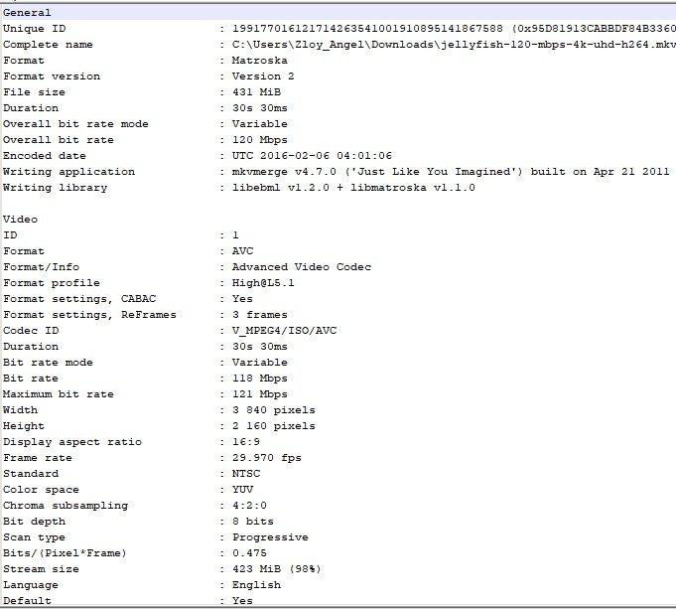The image size is (676, 609).
Task: Select the Chroma subsampling label
Action: [66, 506]
